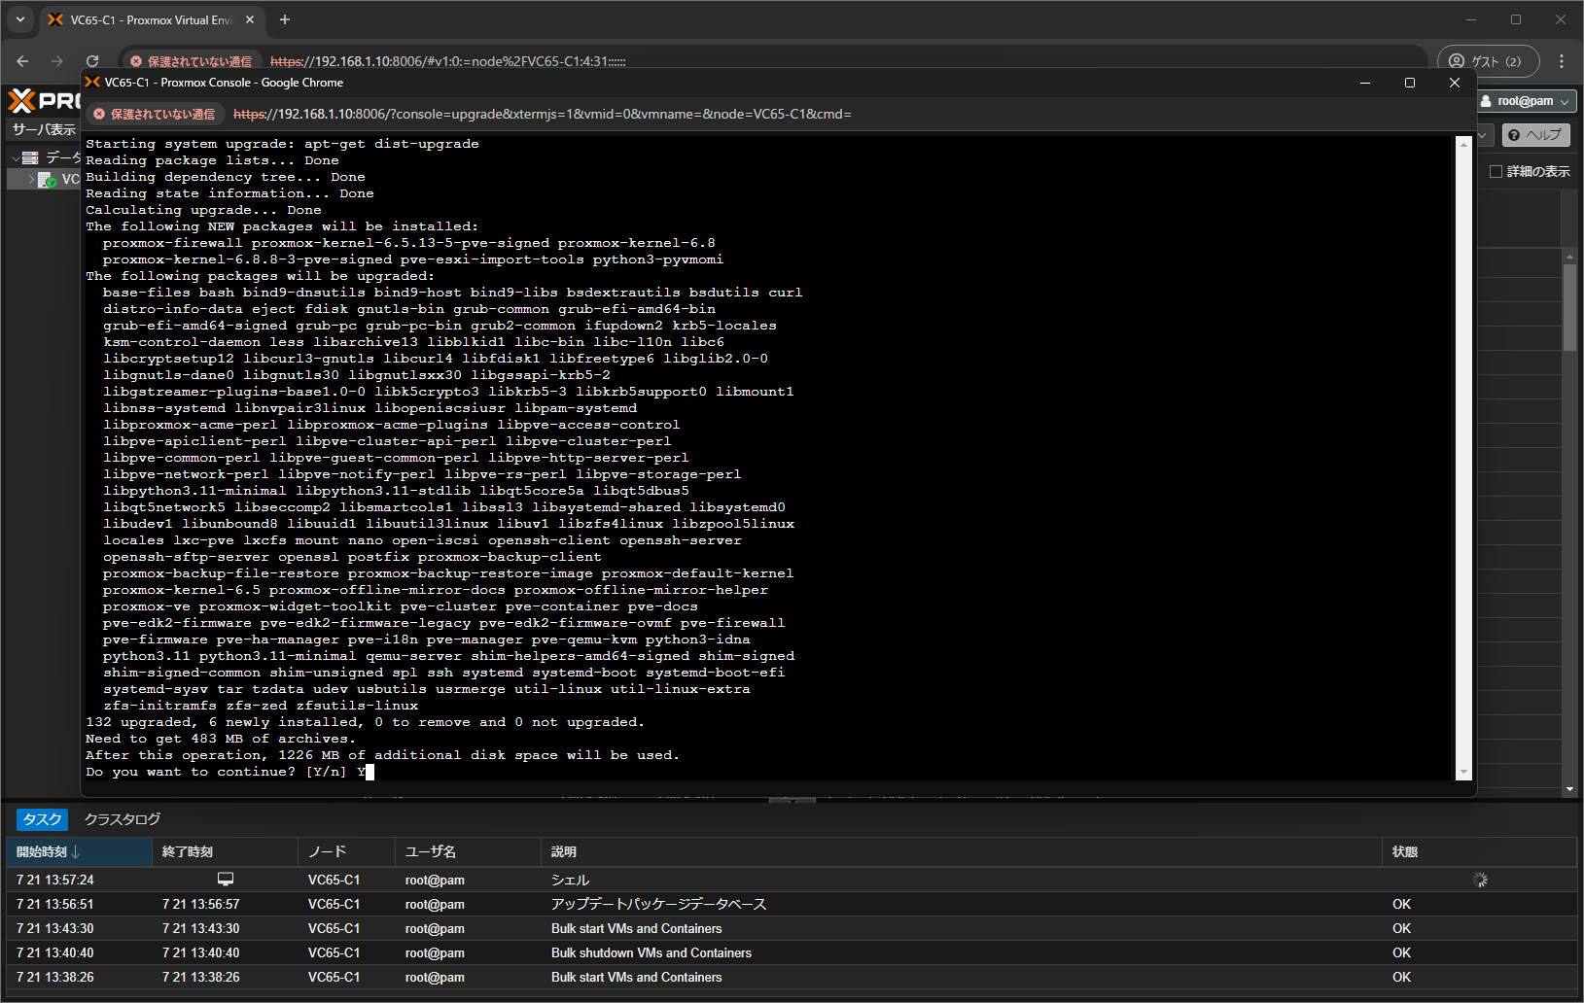Go back in main browser window
The width and height of the screenshot is (1584, 1003).
(22, 61)
